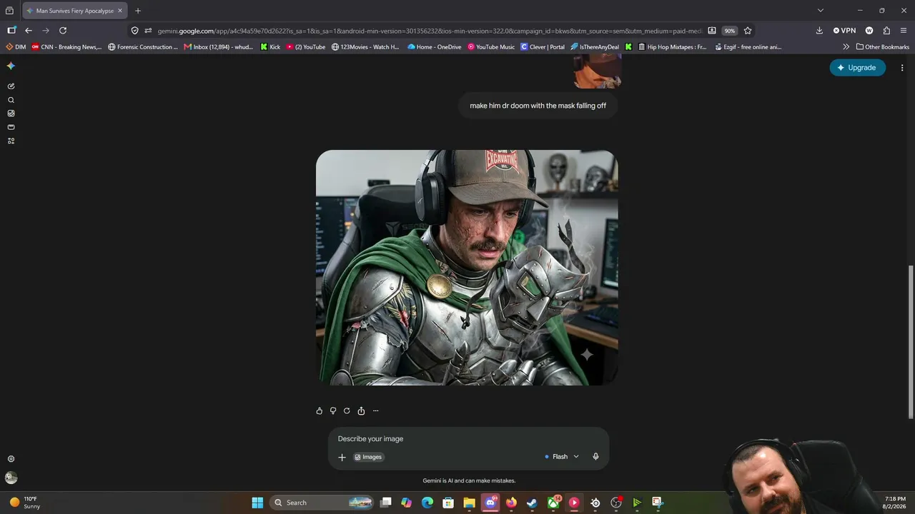Open the YouTube bookmark
This screenshot has width=915, height=514.
pyautogui.click(x=306, y=47)
